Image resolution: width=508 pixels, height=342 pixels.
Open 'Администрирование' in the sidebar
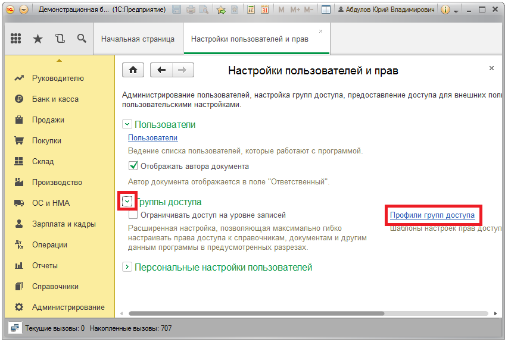point(68,308)
